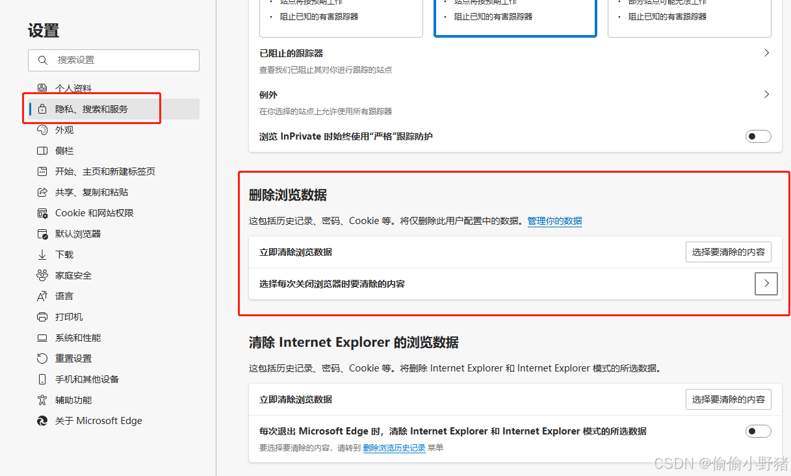Select the highlighted middle tracking prevention card
Image resolution: width=791 pixels, height=476 pixels.
tap(515, 18)
